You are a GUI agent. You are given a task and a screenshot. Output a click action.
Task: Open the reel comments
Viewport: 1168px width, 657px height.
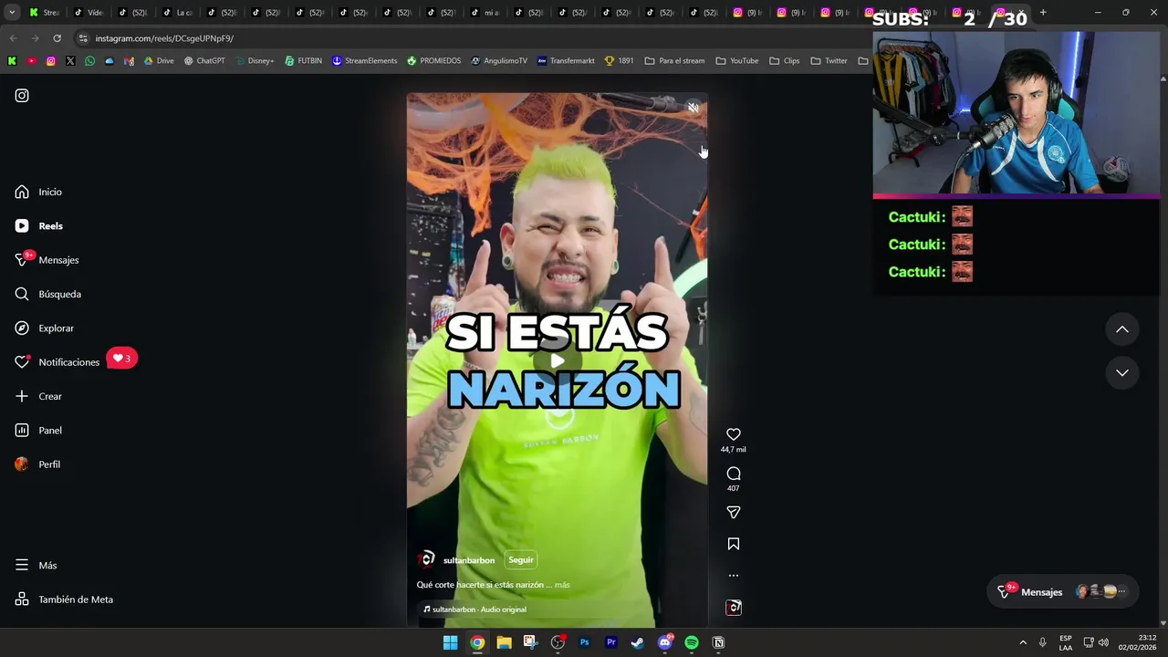734,474
